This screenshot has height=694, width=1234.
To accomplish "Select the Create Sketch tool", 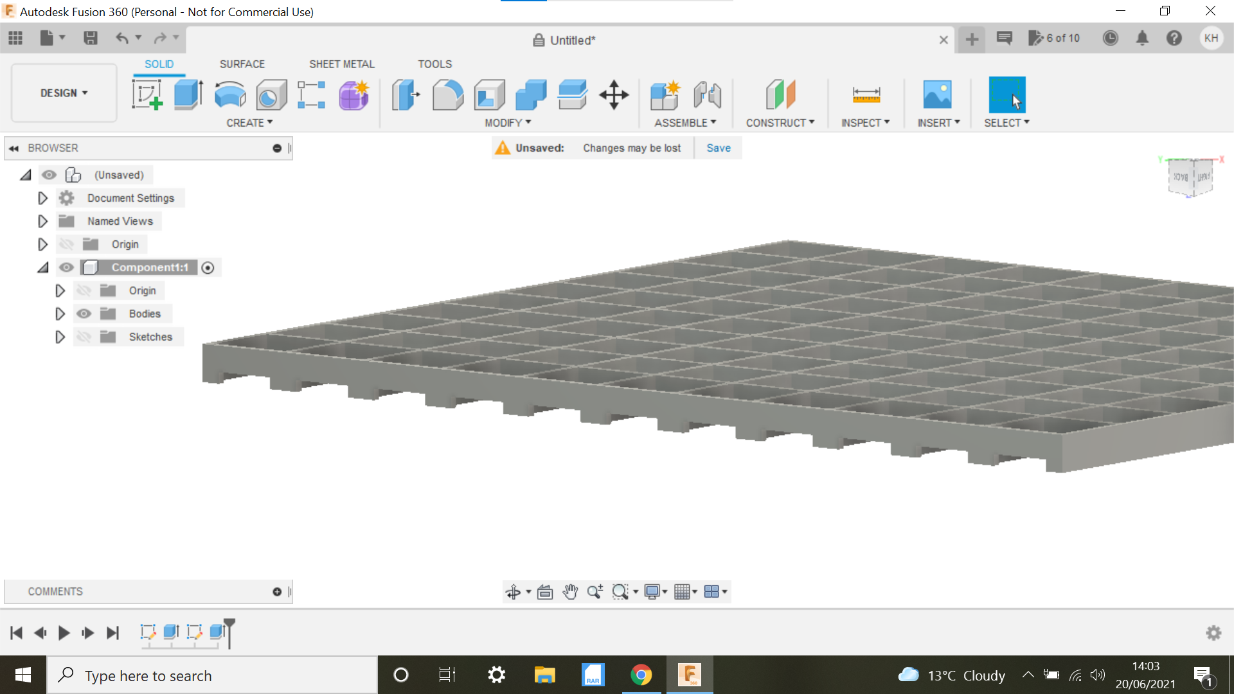I will coord(147,94).
